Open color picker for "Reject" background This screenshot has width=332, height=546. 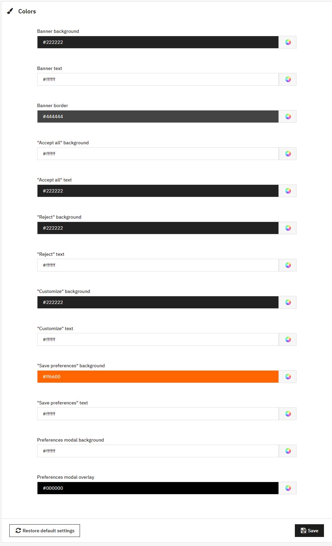(x=288, y=228)
